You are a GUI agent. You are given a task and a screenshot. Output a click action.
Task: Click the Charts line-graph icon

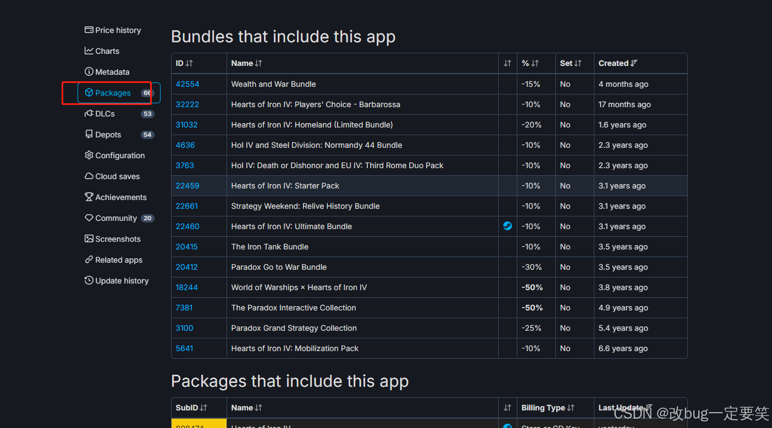[89, 51]
